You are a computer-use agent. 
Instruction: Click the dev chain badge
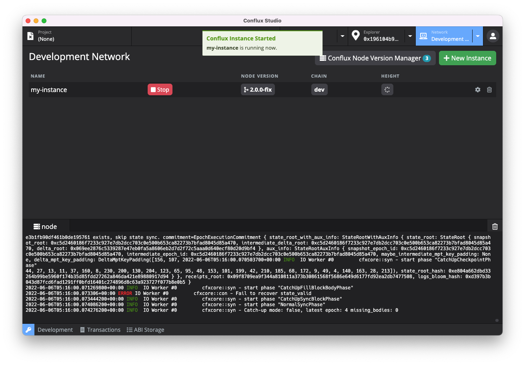point(319,90)
